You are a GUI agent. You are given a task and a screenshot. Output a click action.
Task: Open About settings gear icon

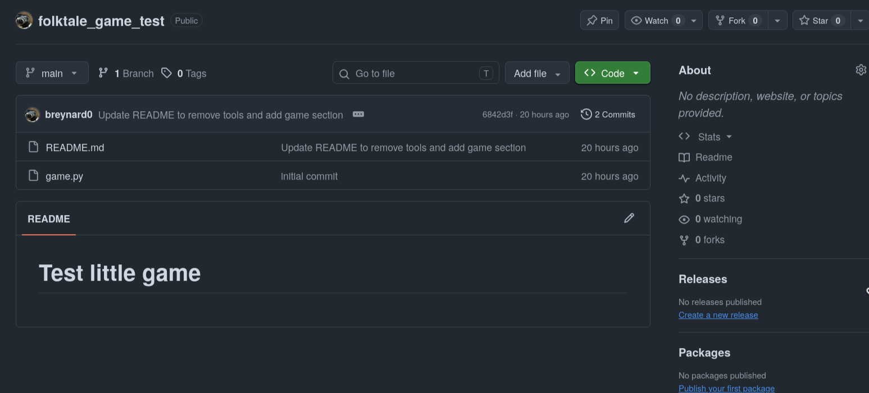pyautogui.click(x=861, y=70)
